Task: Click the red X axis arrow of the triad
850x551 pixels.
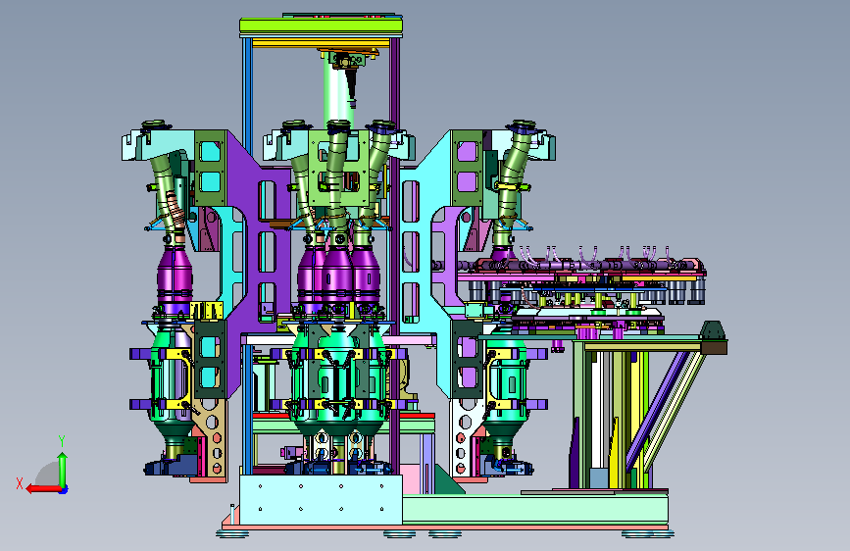Action: [x=43, y=489]
